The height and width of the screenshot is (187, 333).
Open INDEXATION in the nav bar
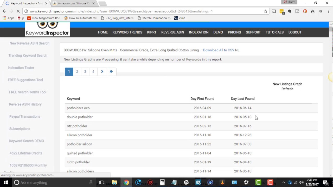199,32
